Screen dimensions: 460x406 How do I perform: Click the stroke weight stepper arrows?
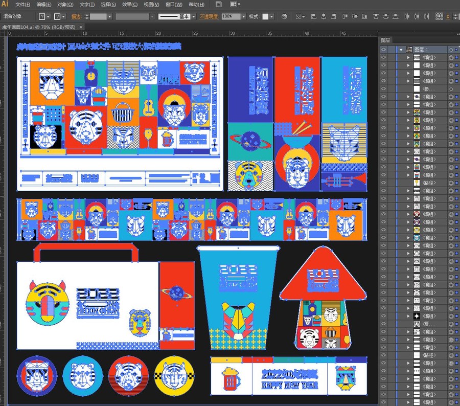[86, 17]
